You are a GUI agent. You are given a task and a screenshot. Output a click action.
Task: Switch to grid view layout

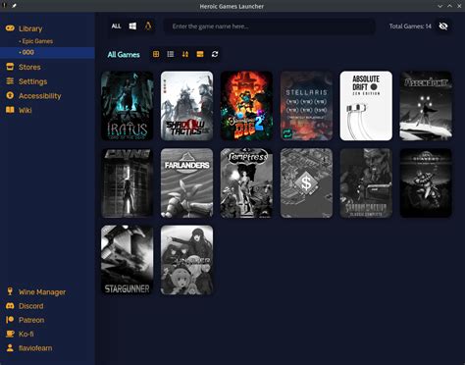156,54
